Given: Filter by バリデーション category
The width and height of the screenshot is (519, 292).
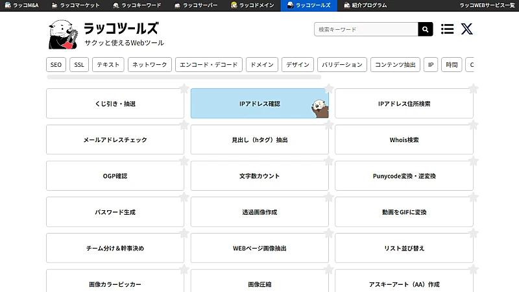Looking at the screenshot, I should [342, 64].
